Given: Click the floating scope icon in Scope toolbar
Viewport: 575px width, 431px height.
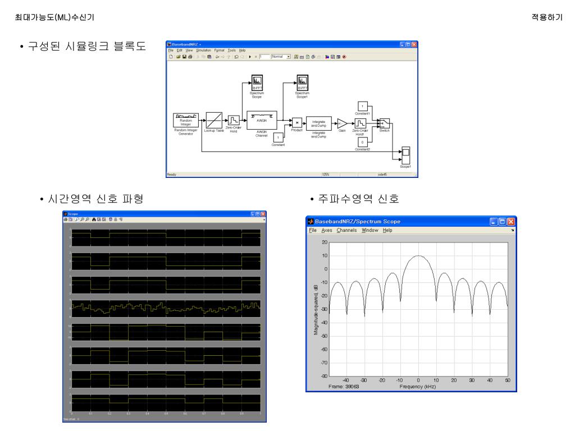Looking at the screenshot, I should [111, 219].
